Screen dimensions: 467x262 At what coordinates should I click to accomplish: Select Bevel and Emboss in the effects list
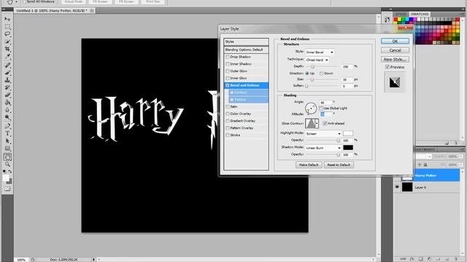tap(246, 85)
